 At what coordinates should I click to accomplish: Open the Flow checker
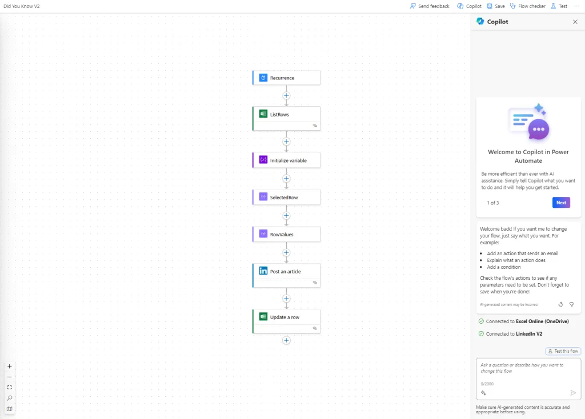point(527,6)
